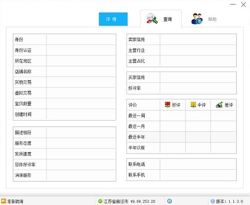Screen dimensions: 250x205
Task: Click the IP address 49.89.253.20
Action: [143, 201]
